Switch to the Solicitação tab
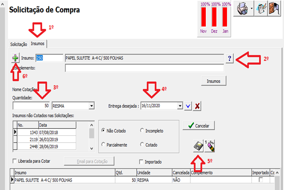Screen dimensions: 284x190 (19, 44)
